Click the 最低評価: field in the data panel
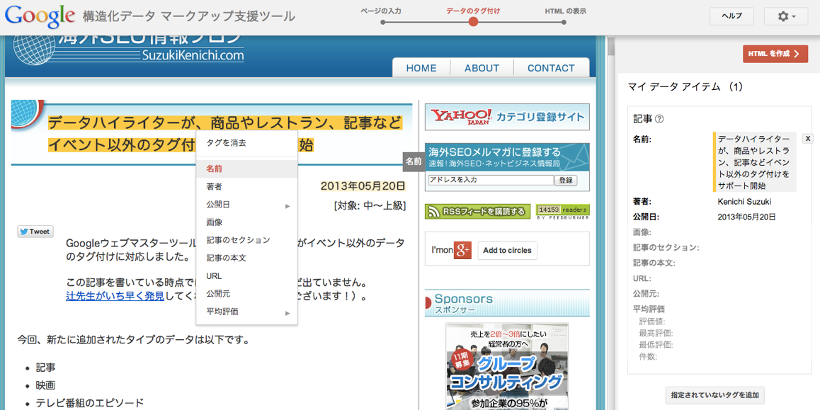Image resolution: width=820 pixels, height=410 pixels. 656,345
